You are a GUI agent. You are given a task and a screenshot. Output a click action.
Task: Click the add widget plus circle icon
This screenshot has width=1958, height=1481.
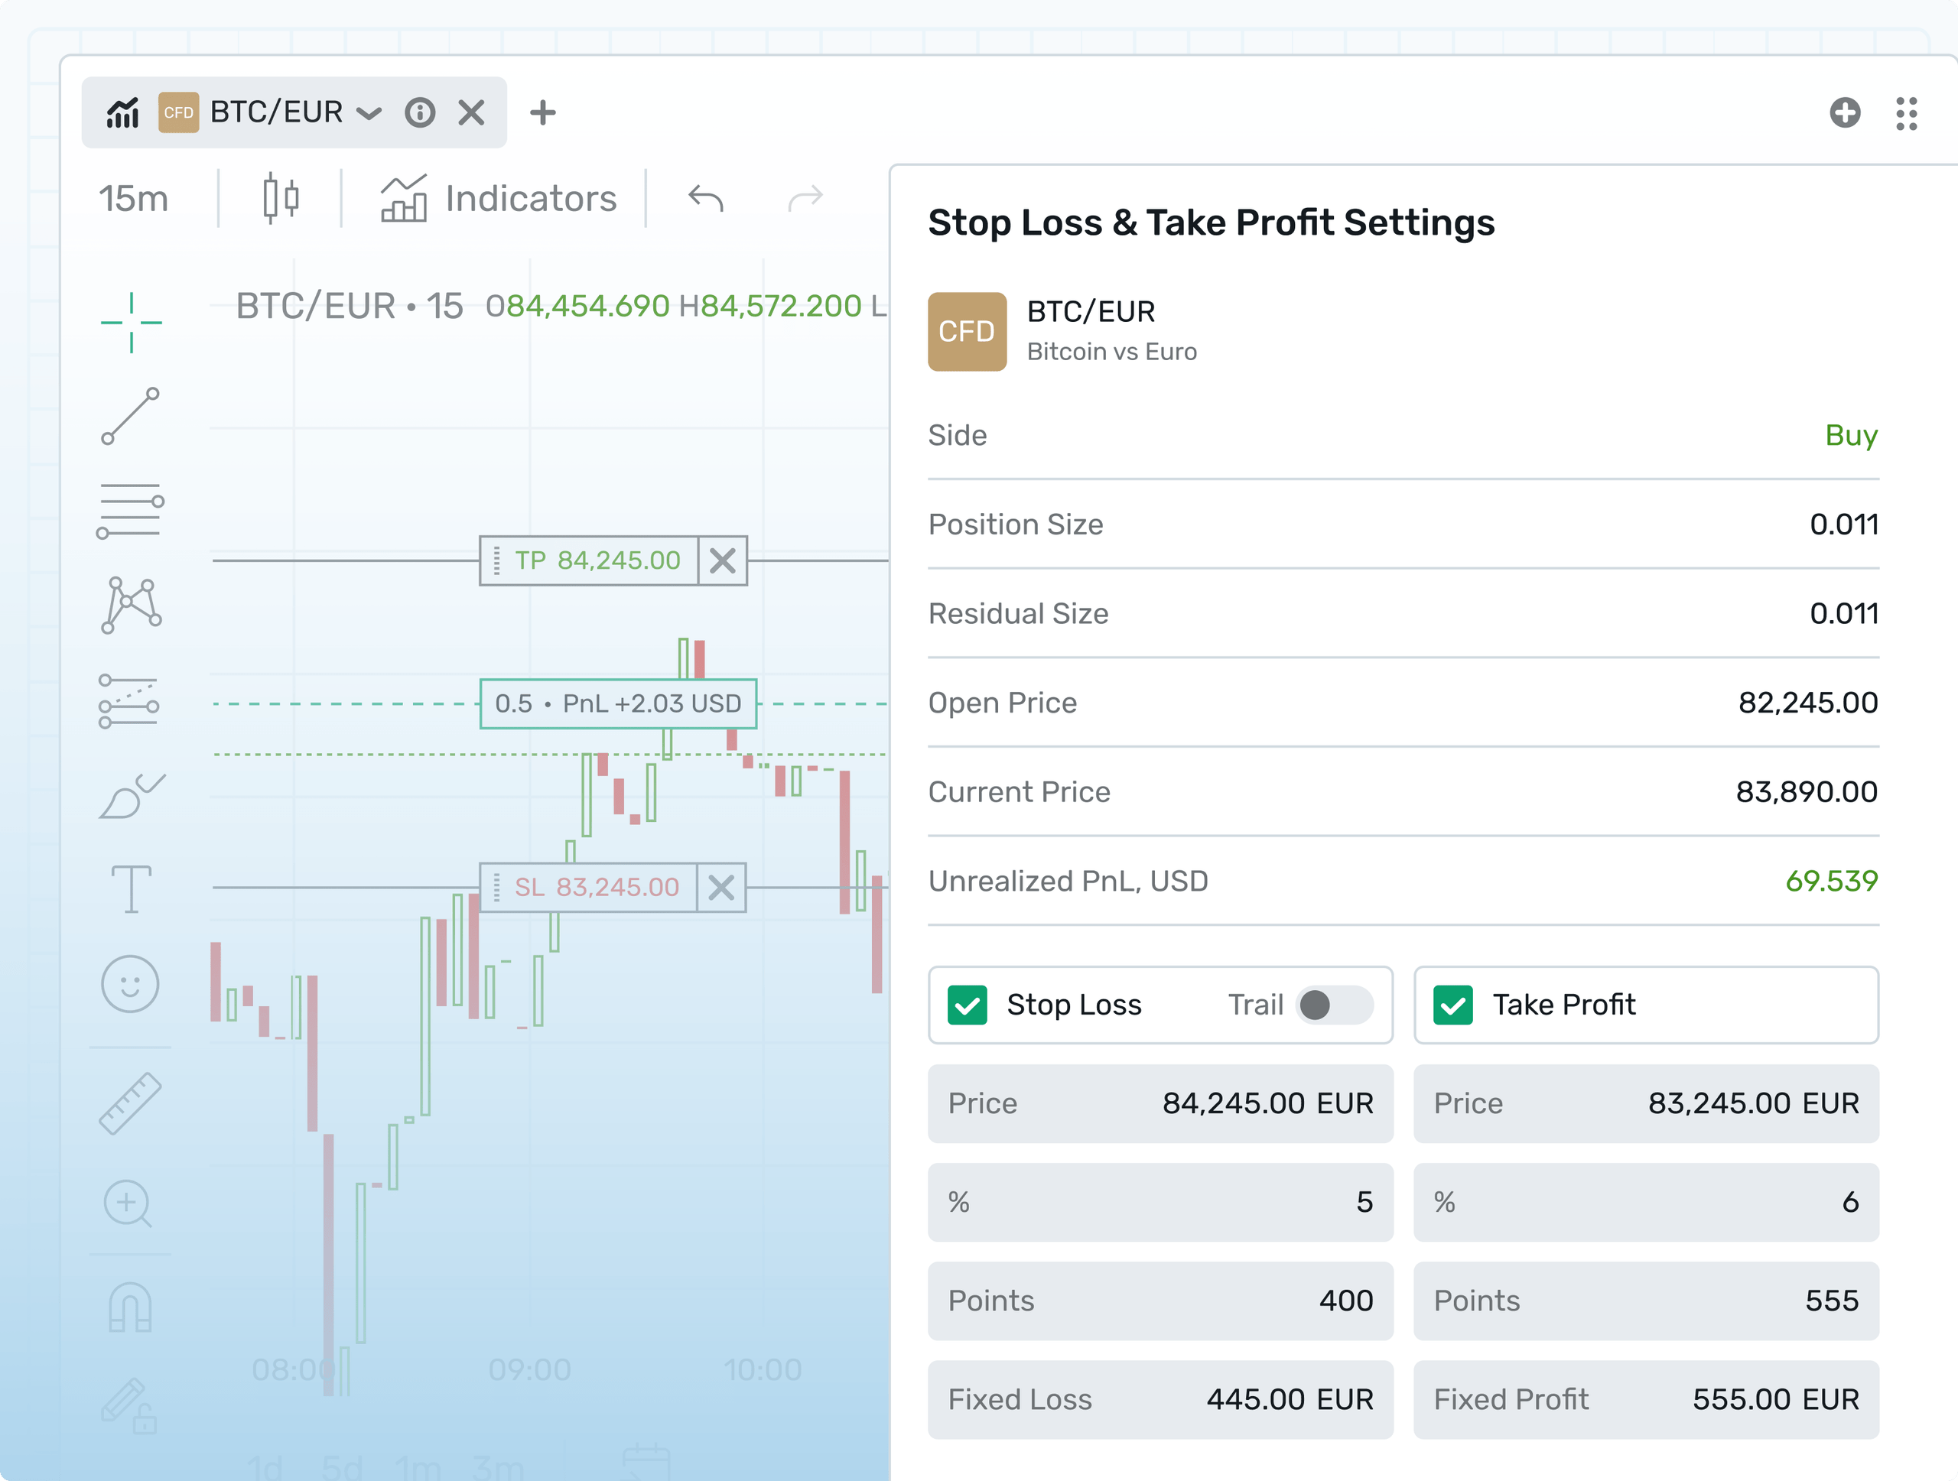coord(1845,112)
